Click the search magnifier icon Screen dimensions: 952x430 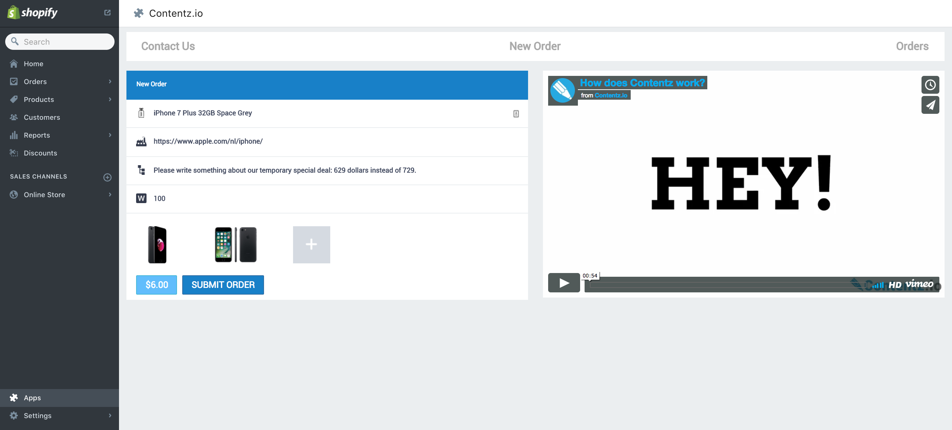(15, 41)
